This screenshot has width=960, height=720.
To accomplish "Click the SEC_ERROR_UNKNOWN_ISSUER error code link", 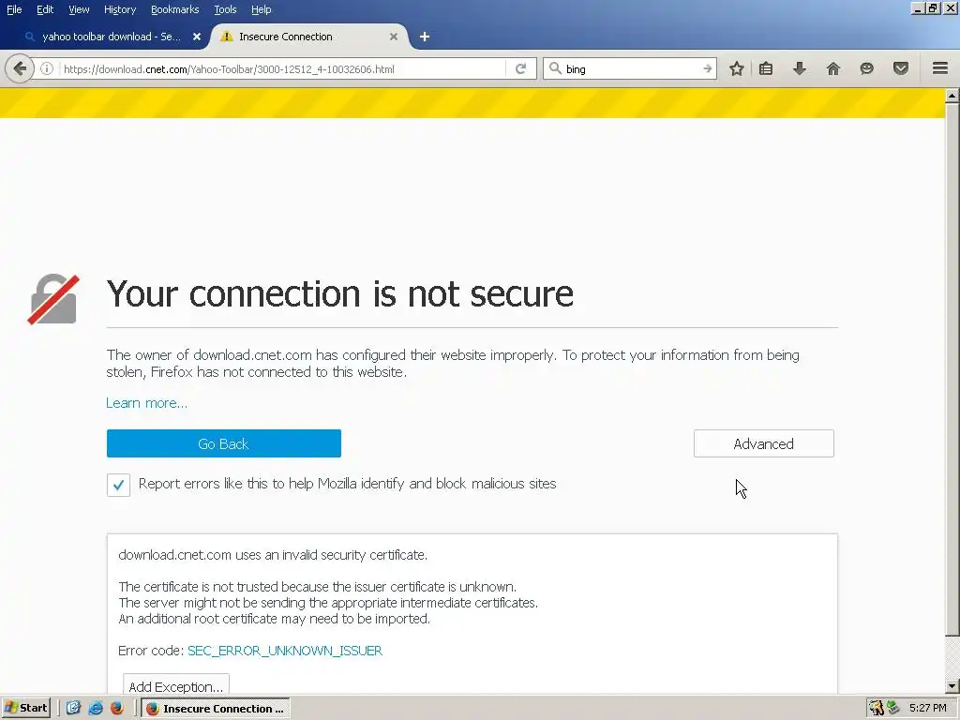I will click(x=285, y=651).
